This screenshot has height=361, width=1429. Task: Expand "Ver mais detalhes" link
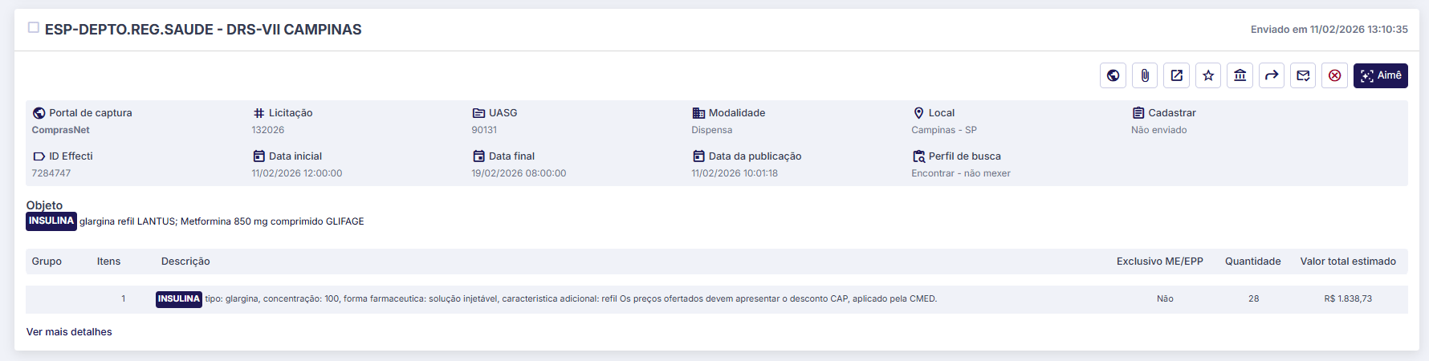pyautogui.click(x=69, y=332)
